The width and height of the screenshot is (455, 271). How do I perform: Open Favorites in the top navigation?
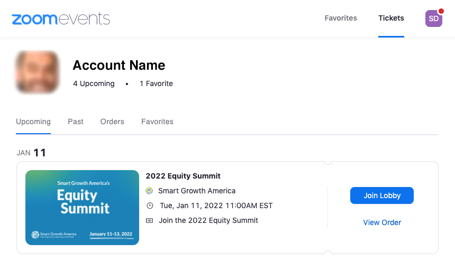pyautogui.click(x=341, y=18)
